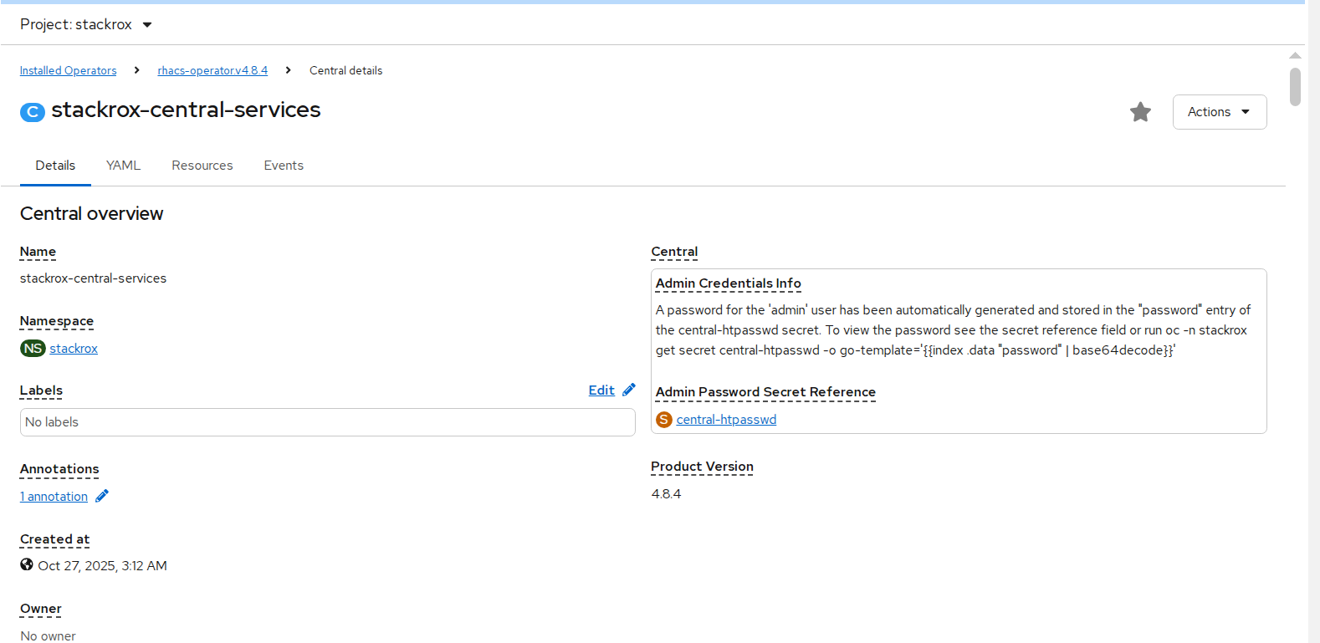The image size is (1320, 643).
Task: Open the Actions dropdown menu
Action: pos(1219,112)
